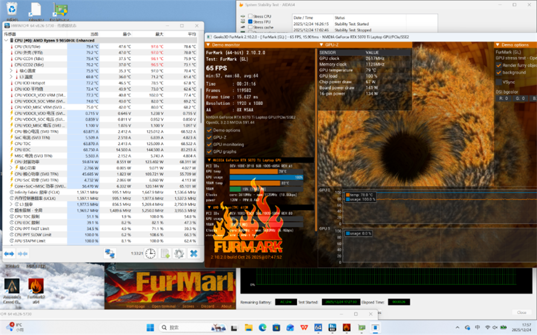Screen dimensions: 537x335
Task: Click the Open terminal link
Action: 164,306
